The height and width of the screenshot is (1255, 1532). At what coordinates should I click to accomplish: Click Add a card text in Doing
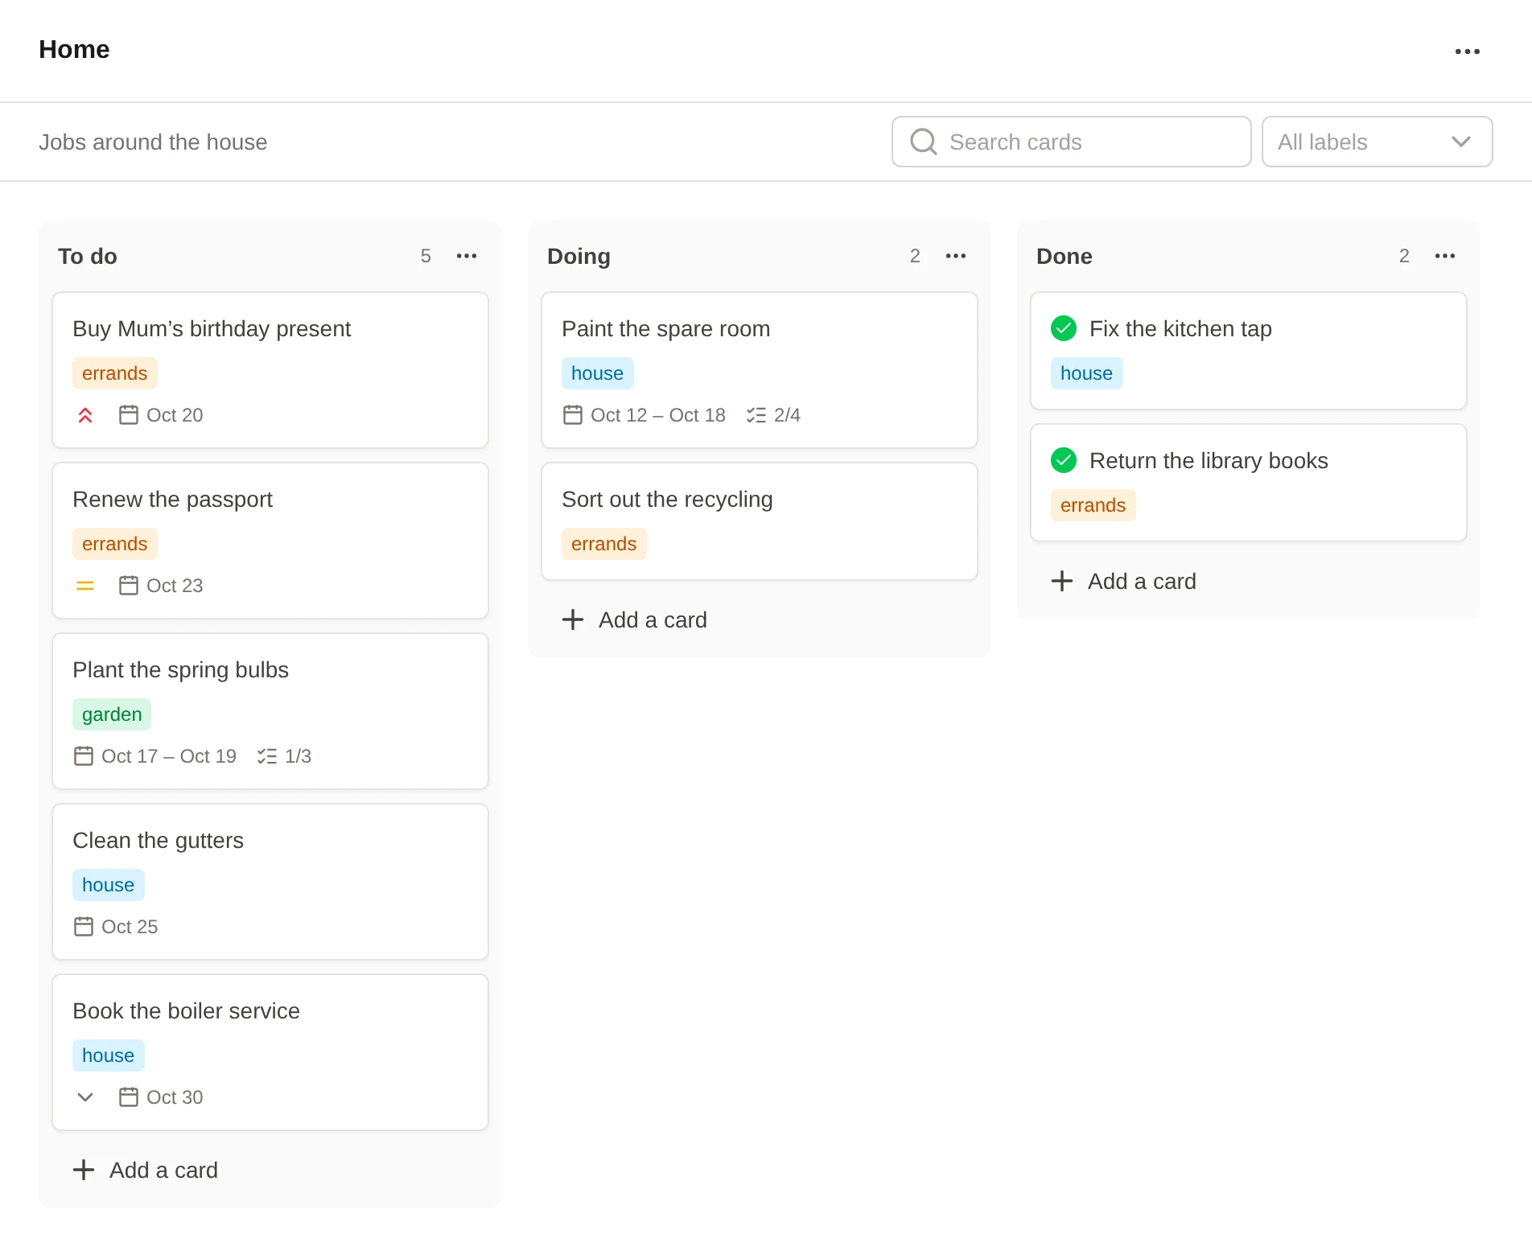coord(653,619)
